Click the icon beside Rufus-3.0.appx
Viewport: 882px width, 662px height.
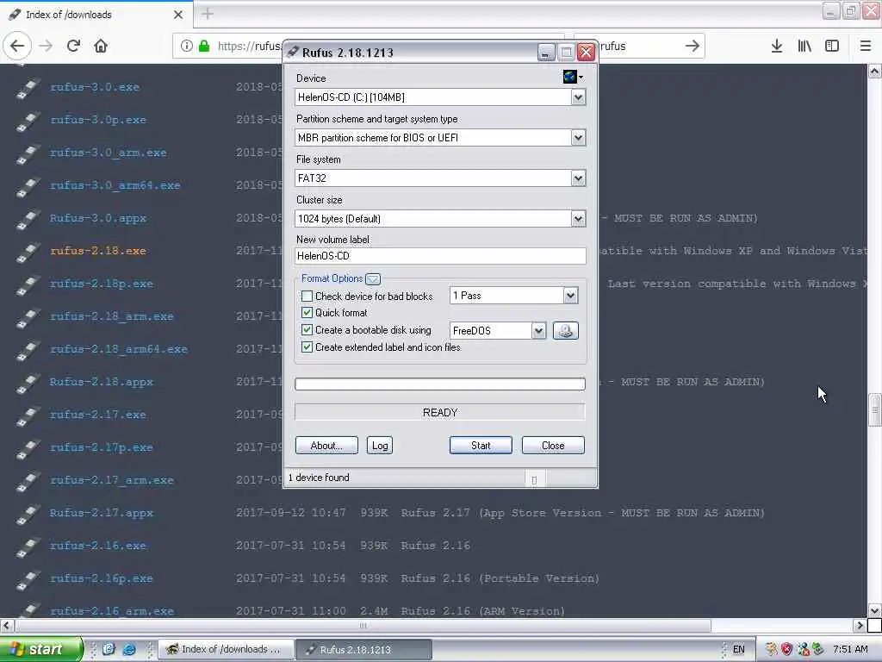28,219
